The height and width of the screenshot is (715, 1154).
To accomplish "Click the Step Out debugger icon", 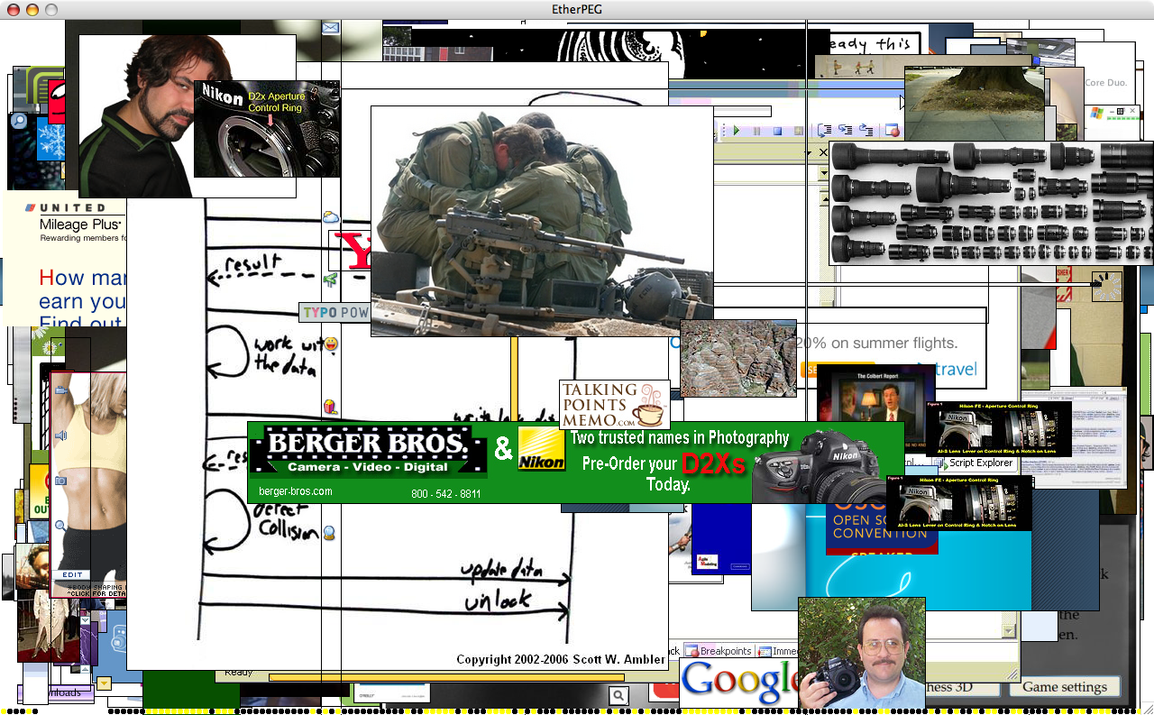I will pos(865,130).
